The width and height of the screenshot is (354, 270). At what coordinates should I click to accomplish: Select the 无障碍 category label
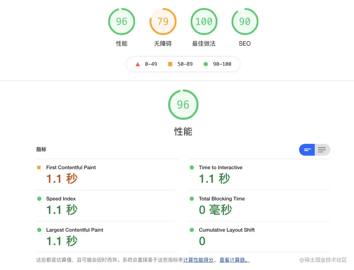(x=163, y=44)
